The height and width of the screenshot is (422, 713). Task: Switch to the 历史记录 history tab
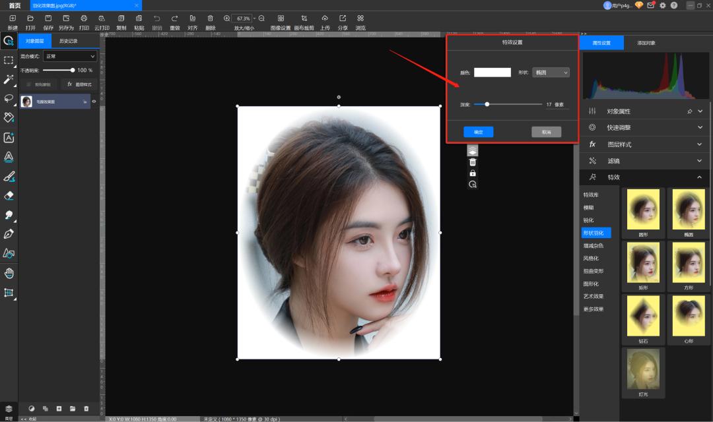pyautogui.click(x=68, y=41)
